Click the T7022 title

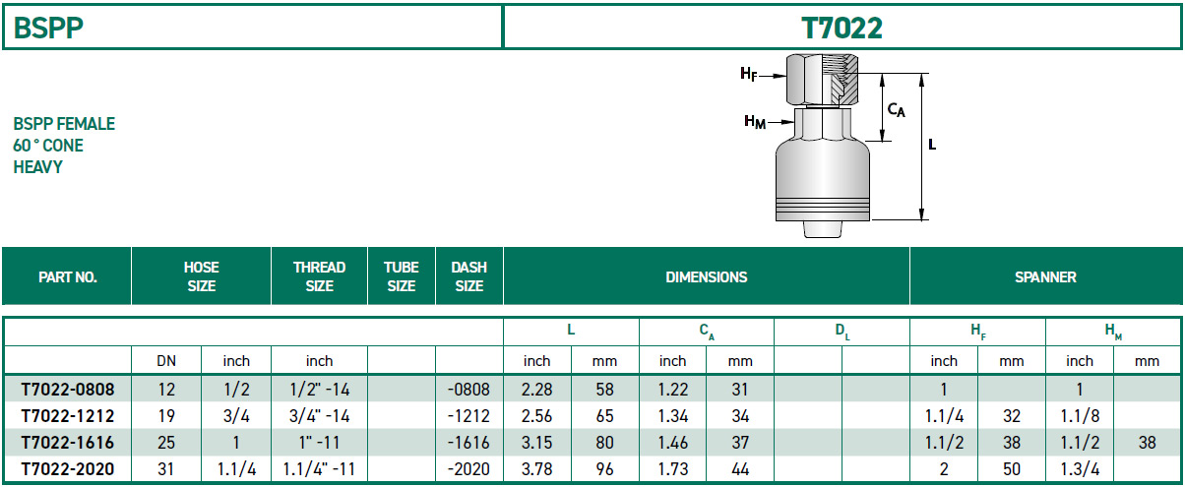842,28
